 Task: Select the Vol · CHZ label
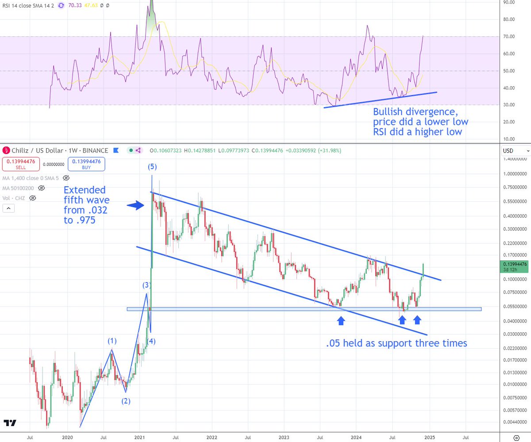point(15,198)
